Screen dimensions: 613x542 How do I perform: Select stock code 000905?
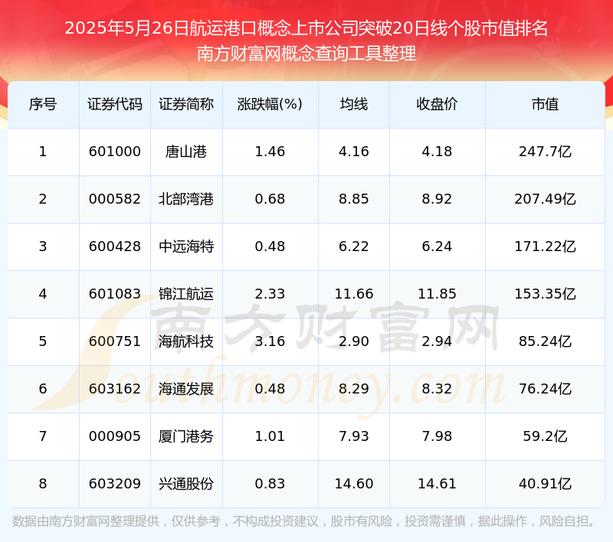pyautogui.click(x=114, y=436)
